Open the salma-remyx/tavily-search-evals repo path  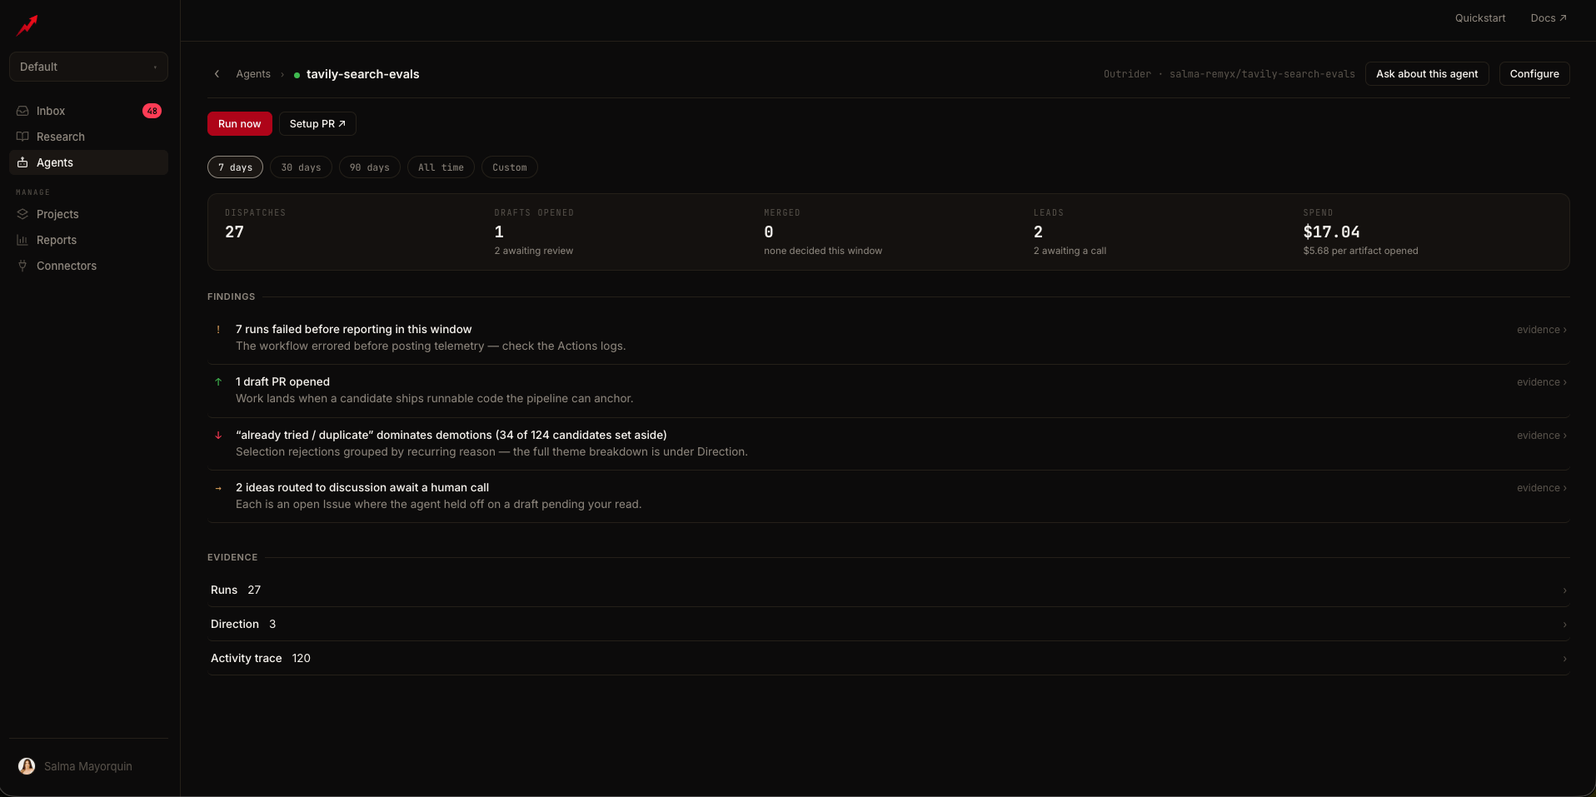click(x=1262, y=74)
